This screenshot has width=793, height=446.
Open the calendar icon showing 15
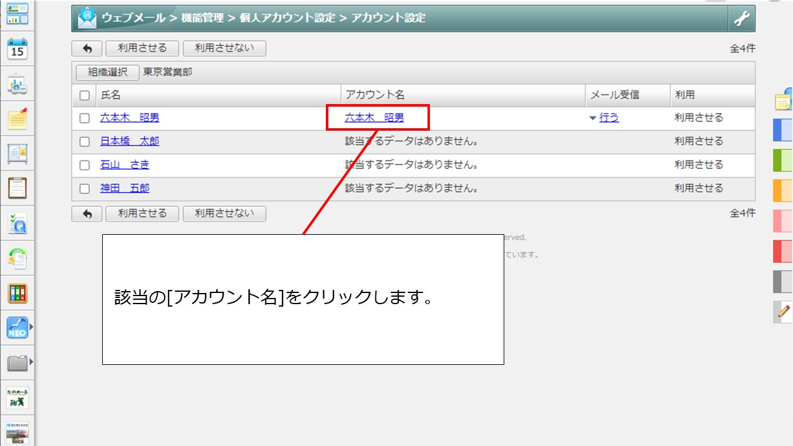pyautogui.click(x=17, y=48)
